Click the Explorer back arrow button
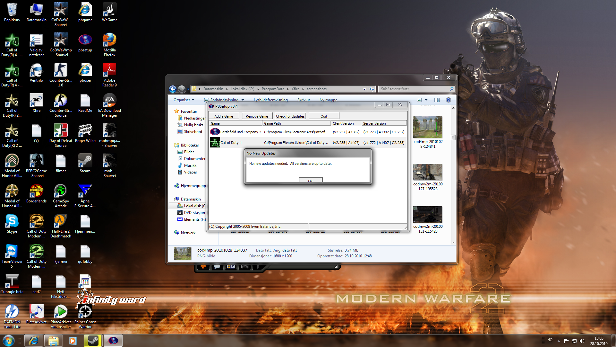616x347 pixels. (173, 89)
